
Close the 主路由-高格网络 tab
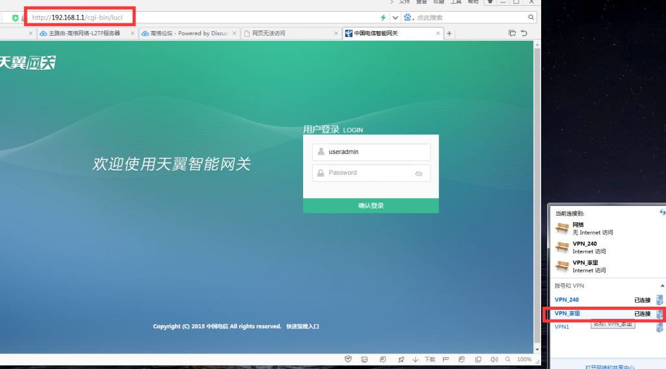point(133,33)
